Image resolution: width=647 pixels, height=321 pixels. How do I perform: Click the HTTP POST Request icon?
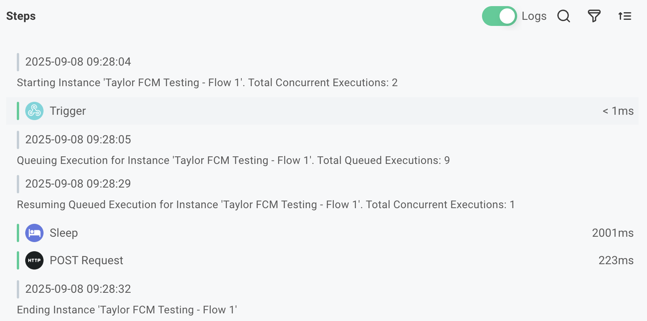point(34,260)
